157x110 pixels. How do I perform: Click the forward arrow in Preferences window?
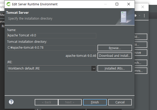tap(136, 16)
